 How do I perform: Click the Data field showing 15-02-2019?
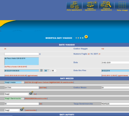click(115, 63)
